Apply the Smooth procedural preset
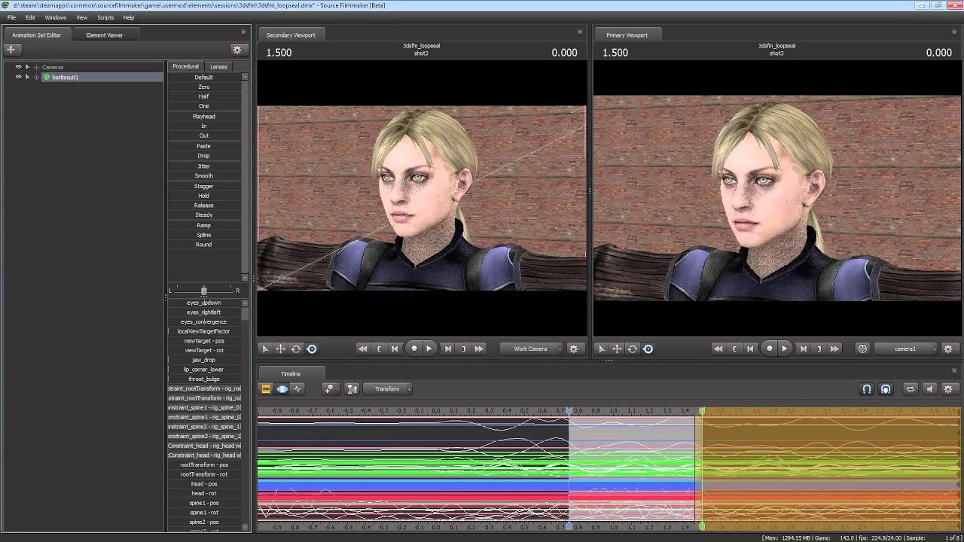This screenshot has width=964, height=542. pyautogui.click(x=204, y=175)
